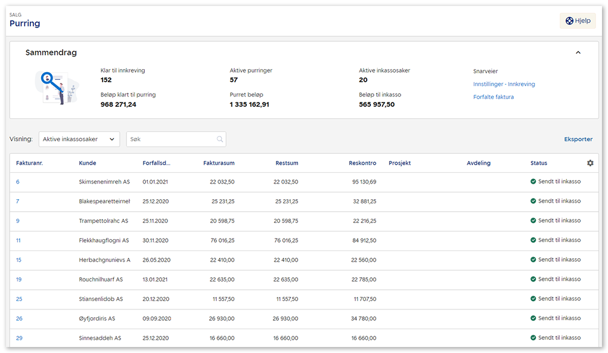Click green status check for invoice 11
The height and width of the screenshot is (353, 608).
point(533,240)
